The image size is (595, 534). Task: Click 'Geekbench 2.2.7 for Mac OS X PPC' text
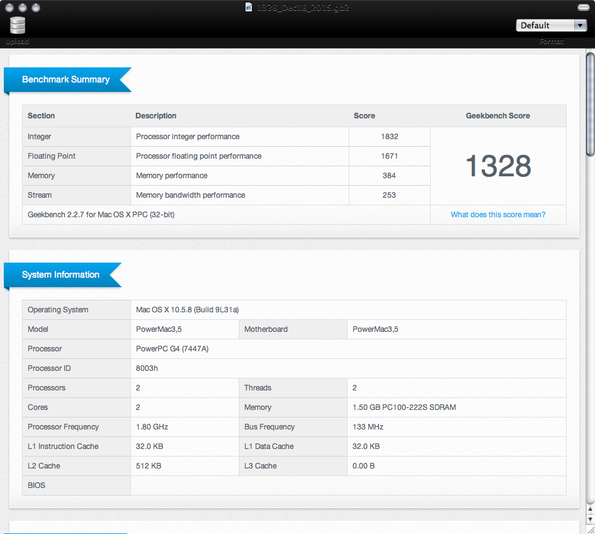pyautogui.click(x=101, y=215)
